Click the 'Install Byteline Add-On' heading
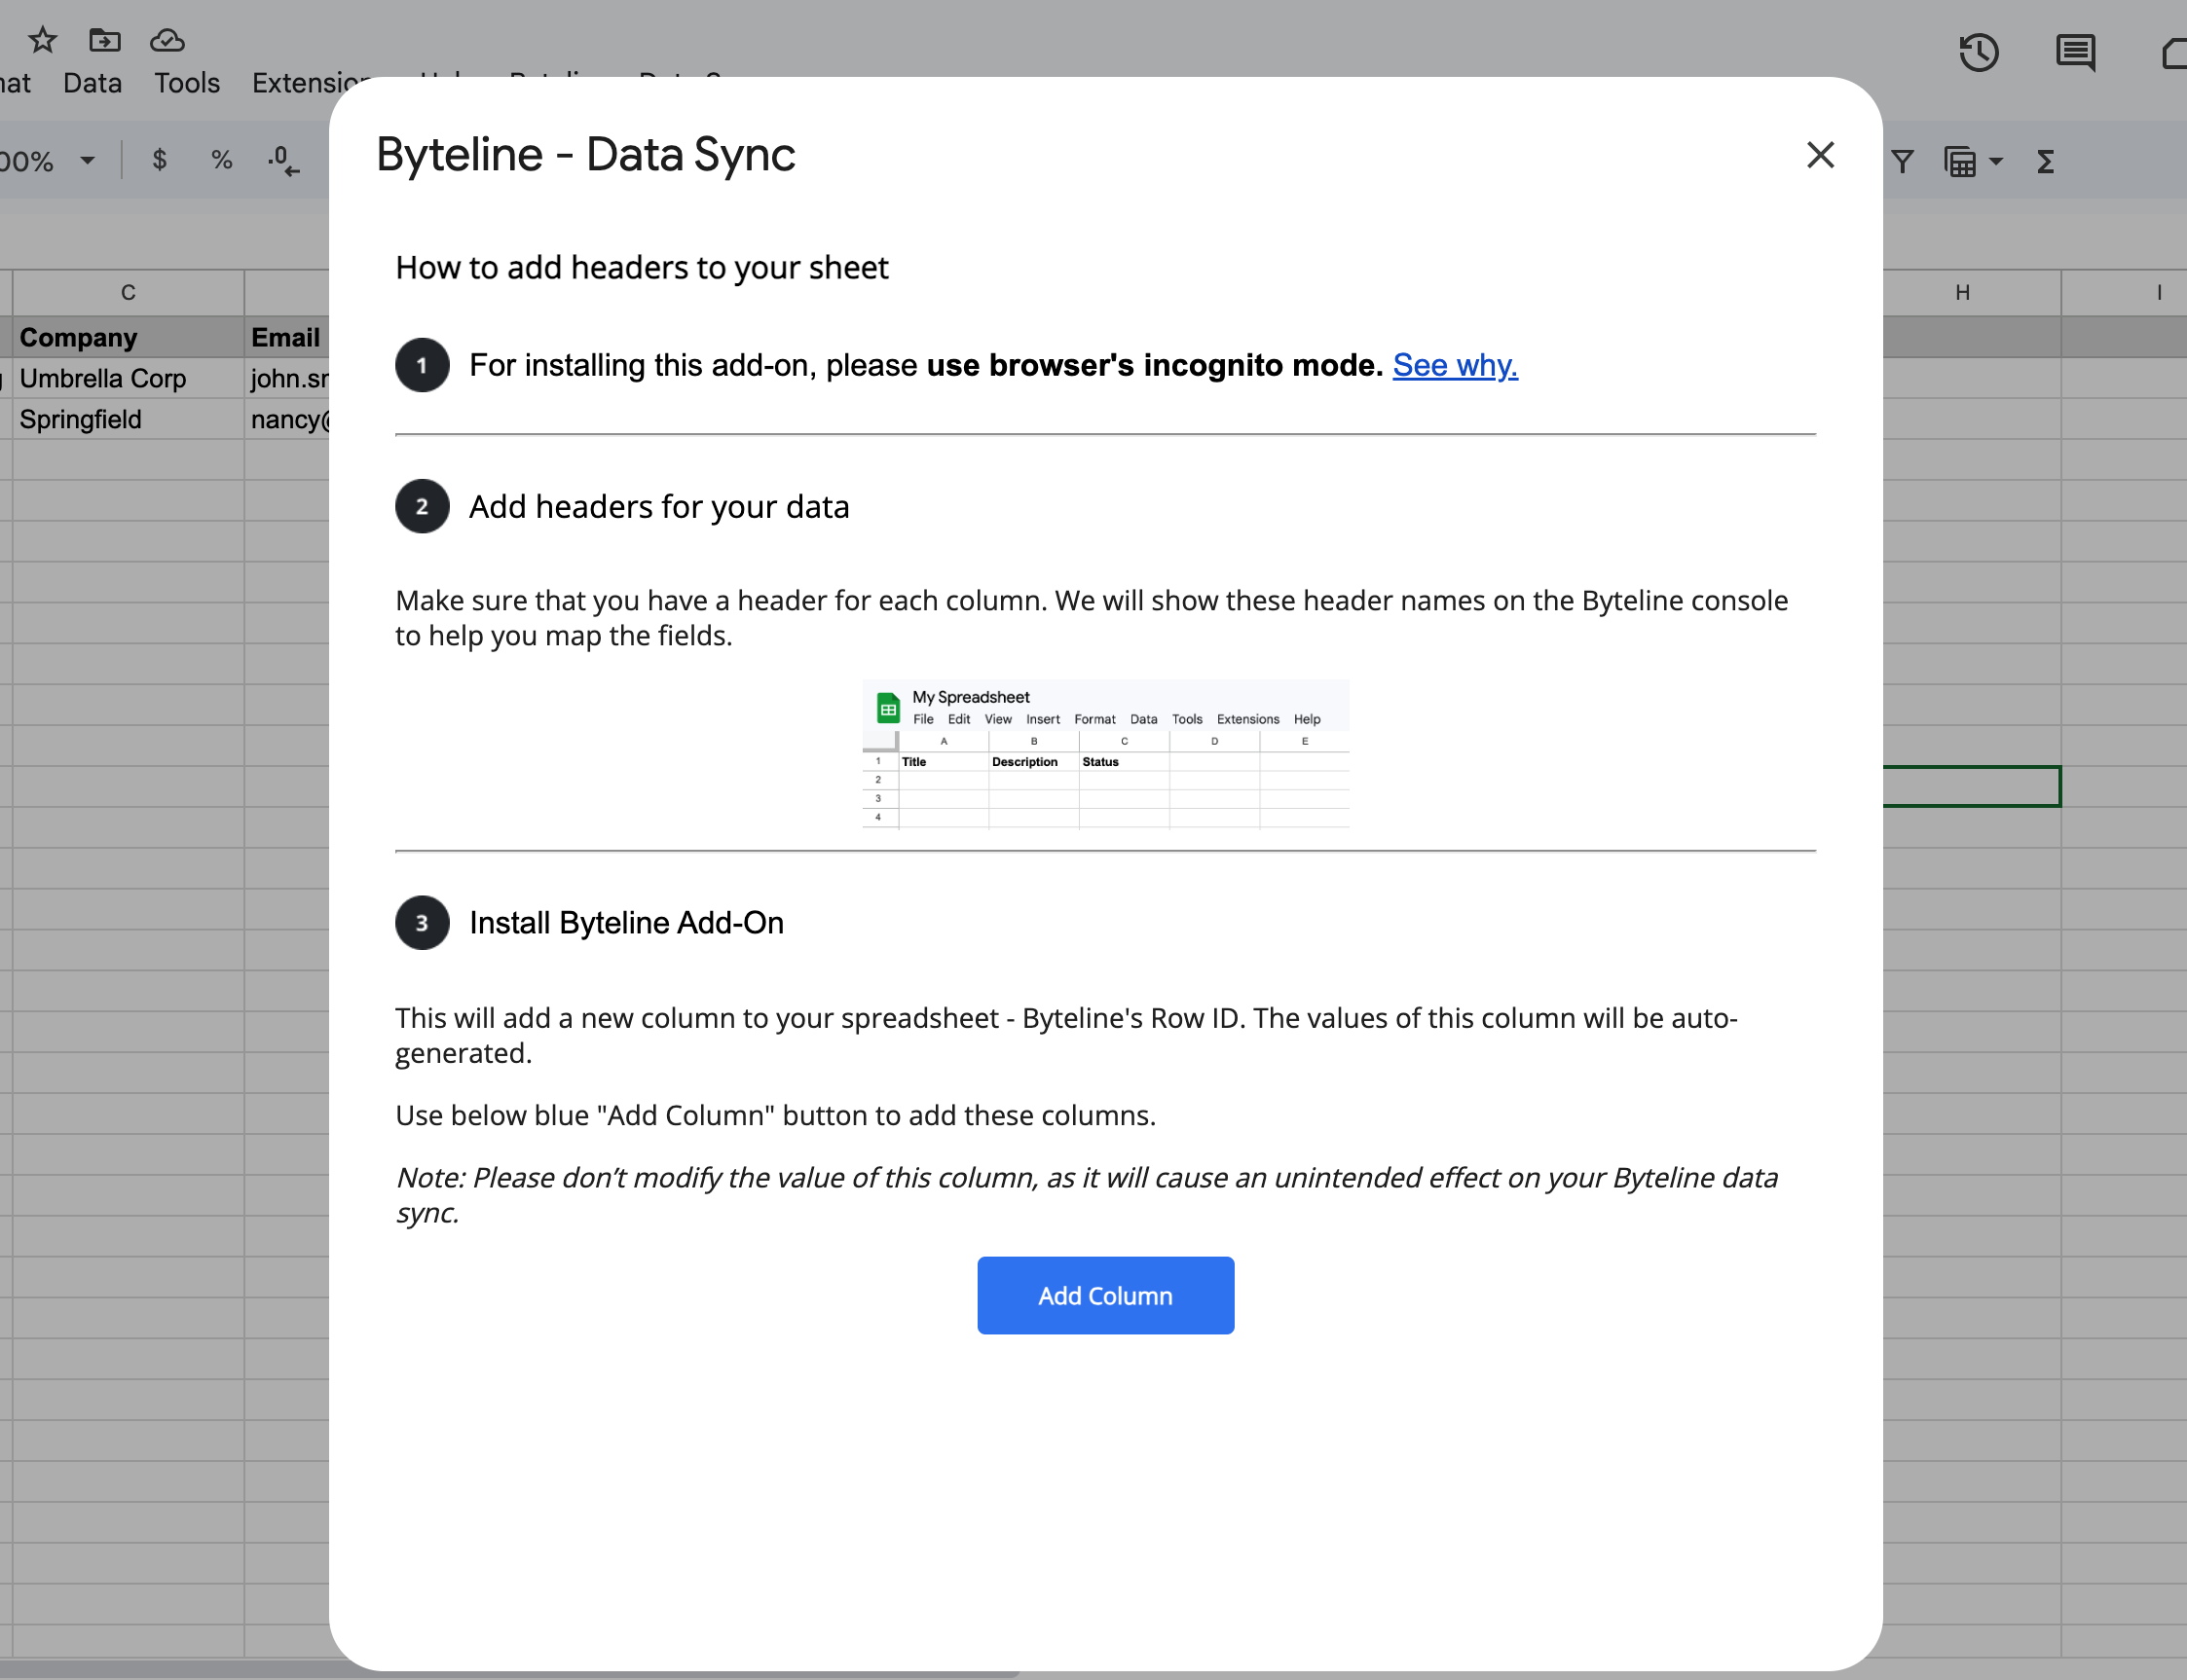 pos(626,922)
